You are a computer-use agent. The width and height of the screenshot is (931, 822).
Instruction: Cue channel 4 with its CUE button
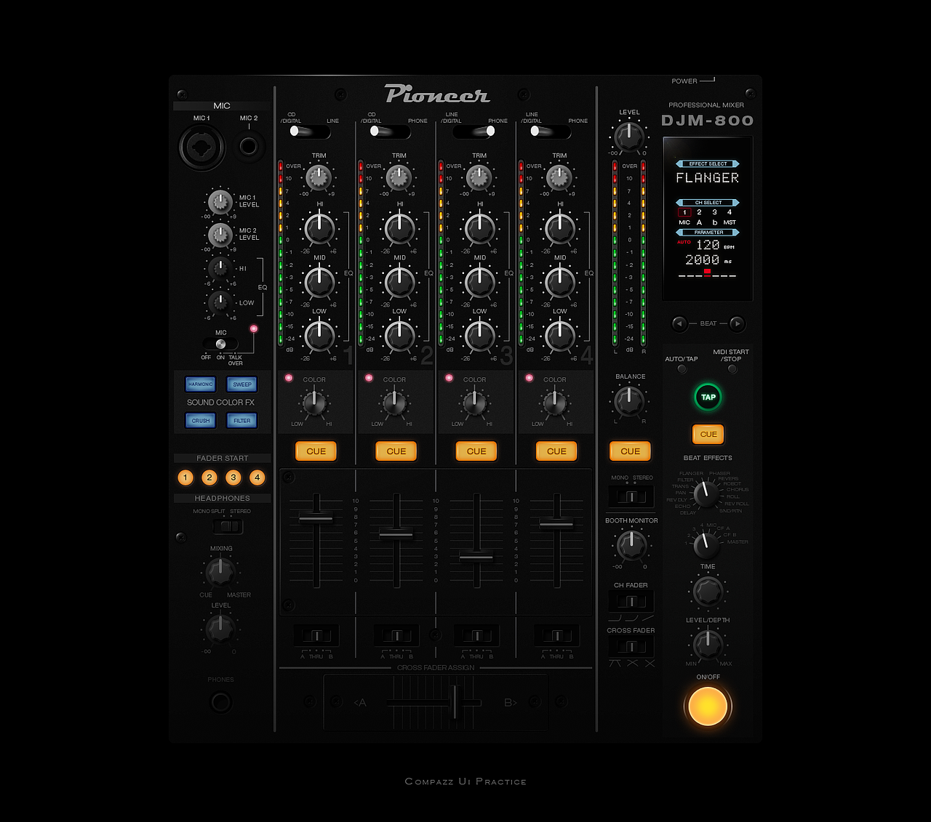coord(556,451)
